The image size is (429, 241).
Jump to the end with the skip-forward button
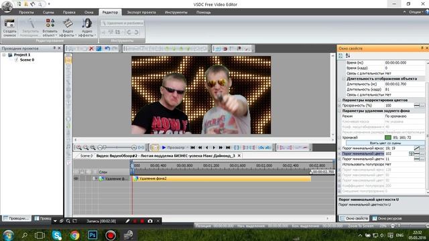(x=228, y=147)
